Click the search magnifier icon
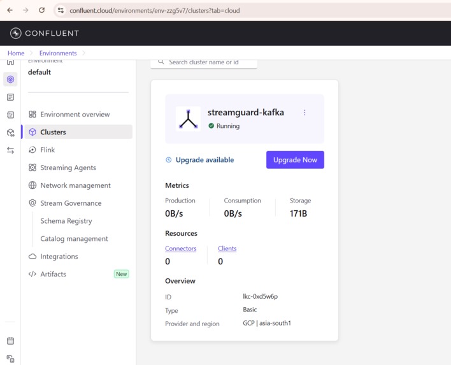 coord(161,62)
